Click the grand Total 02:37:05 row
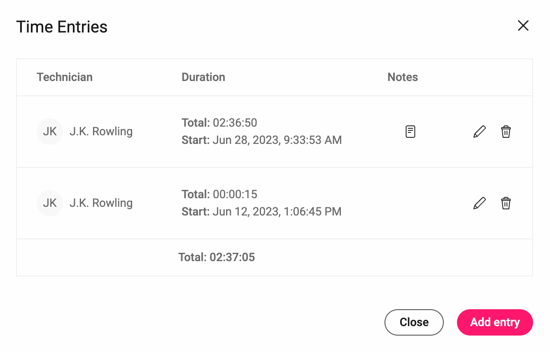550x352 pixels. coord(275,257)
